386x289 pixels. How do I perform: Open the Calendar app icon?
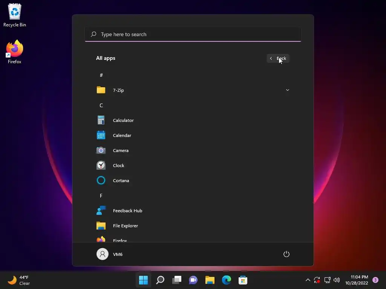coord(101,135)
